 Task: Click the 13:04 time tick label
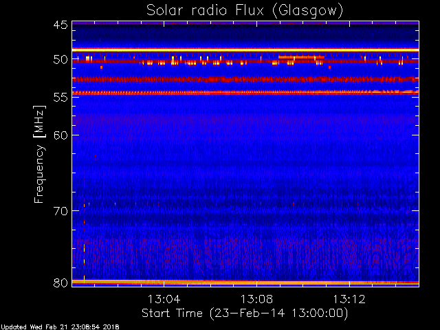(164, 299)
